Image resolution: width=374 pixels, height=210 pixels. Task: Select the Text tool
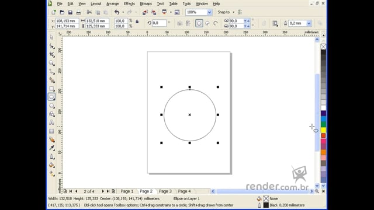point(52,123)
